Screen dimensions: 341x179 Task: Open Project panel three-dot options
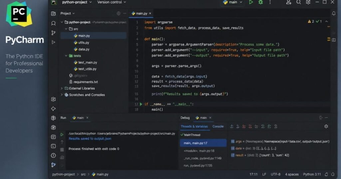pyautogui.click(x=125, y=13)
